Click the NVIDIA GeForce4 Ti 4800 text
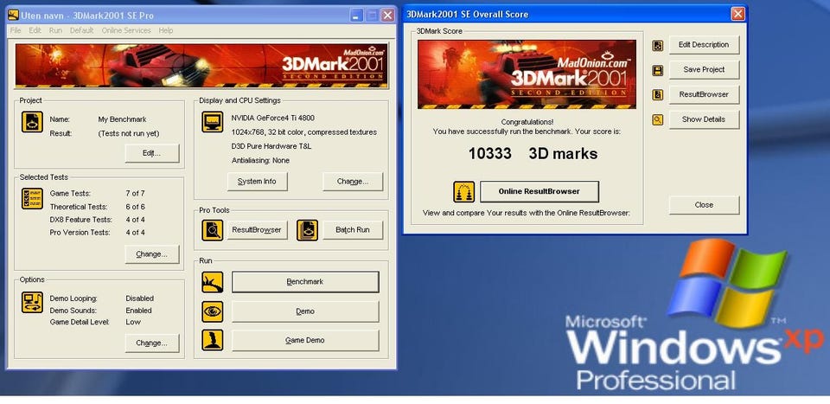The width and height of the screenshot is (830, 404). coord(273,118)
